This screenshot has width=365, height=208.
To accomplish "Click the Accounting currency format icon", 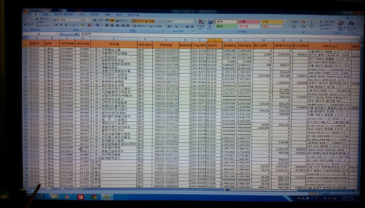I will 170,27.
